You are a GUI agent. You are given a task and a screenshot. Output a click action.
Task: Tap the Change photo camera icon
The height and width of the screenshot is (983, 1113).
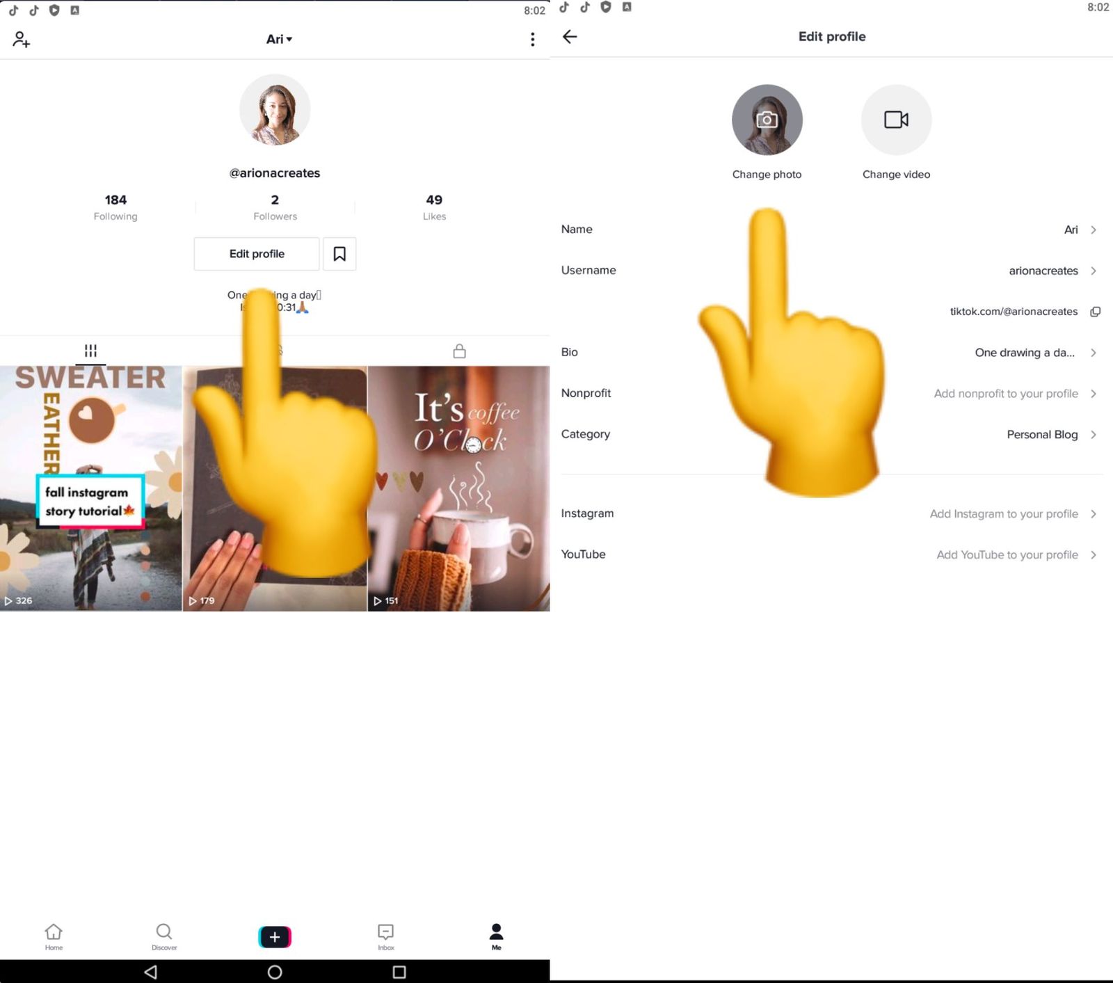pyautogui.click(x=767, y=120)
